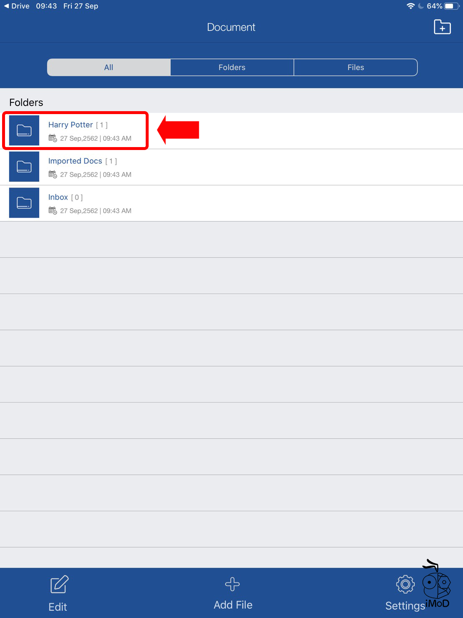Tap the Add File plus icon
Viewport: 463px width, 618px height.
click(x=233, y=584)
